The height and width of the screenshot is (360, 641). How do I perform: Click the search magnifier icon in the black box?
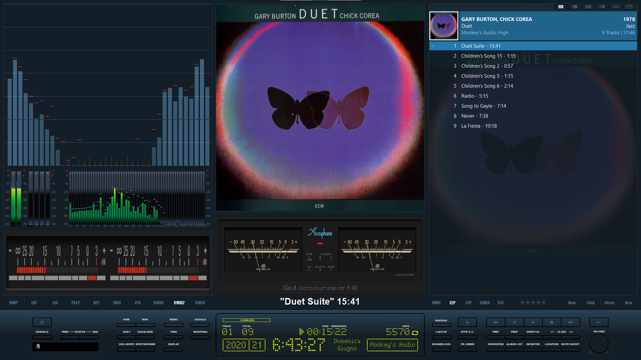(x=38, y=346)
